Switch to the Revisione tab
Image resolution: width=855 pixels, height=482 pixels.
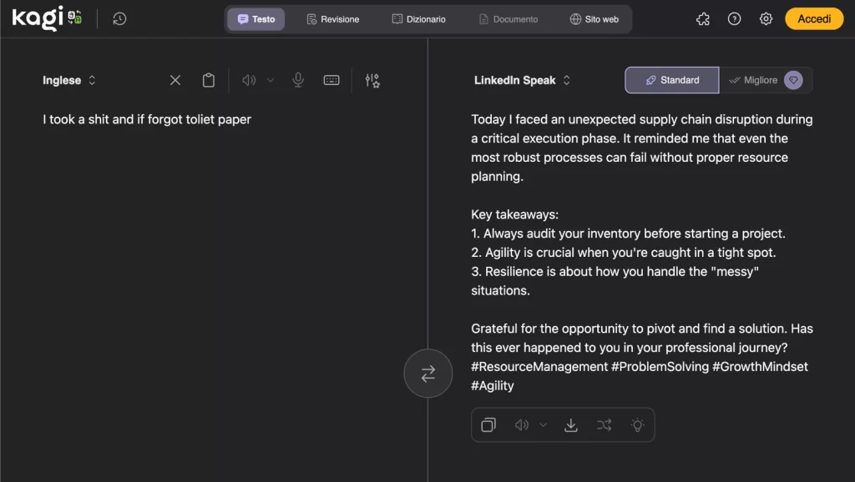point(332,19)
